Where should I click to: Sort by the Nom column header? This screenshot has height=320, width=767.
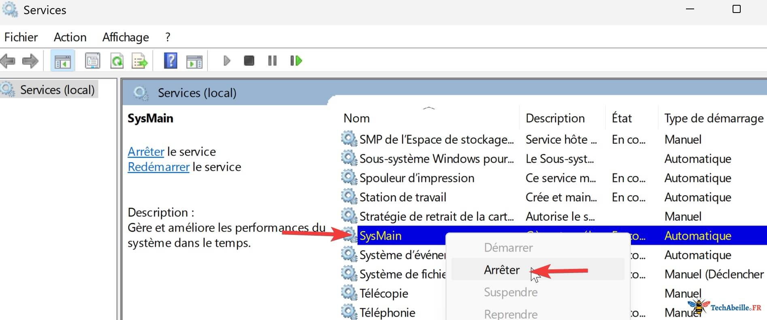pyautogui.click(x=356, y=118)
